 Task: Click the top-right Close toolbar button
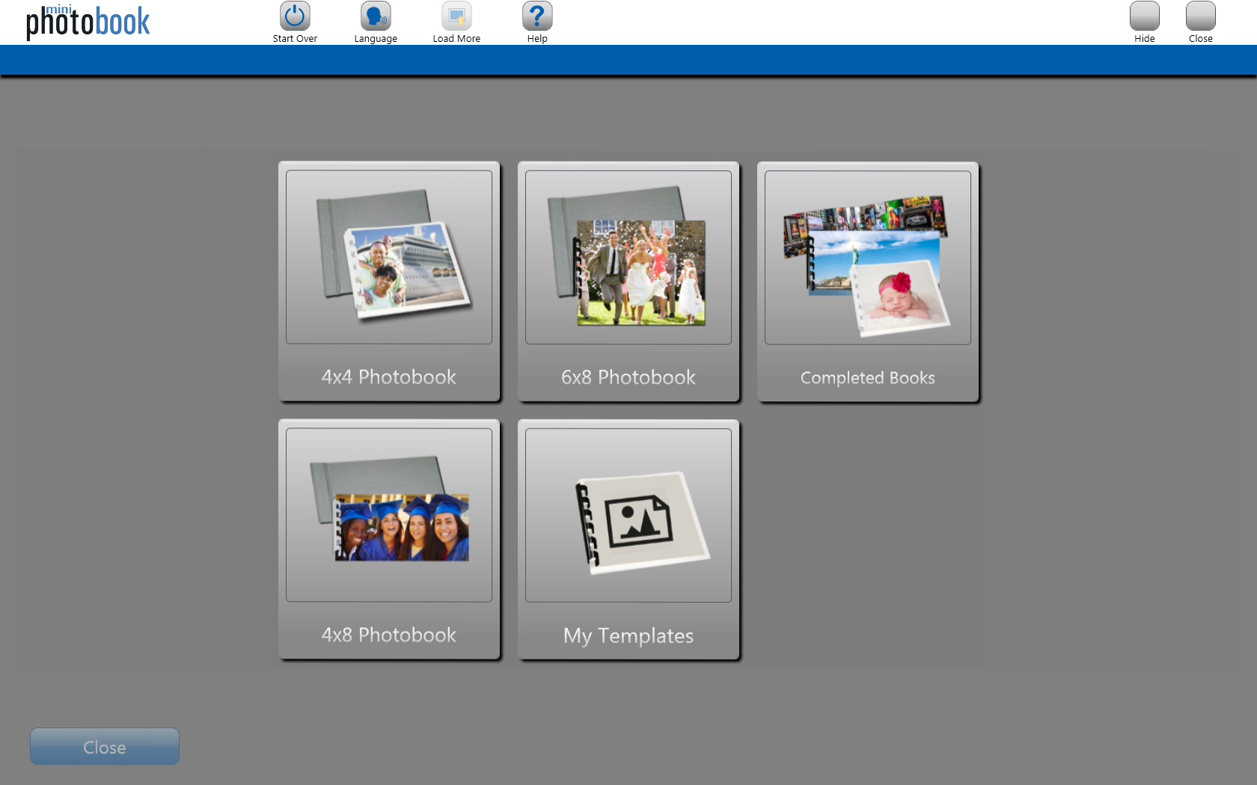(x=1200, y=16)
